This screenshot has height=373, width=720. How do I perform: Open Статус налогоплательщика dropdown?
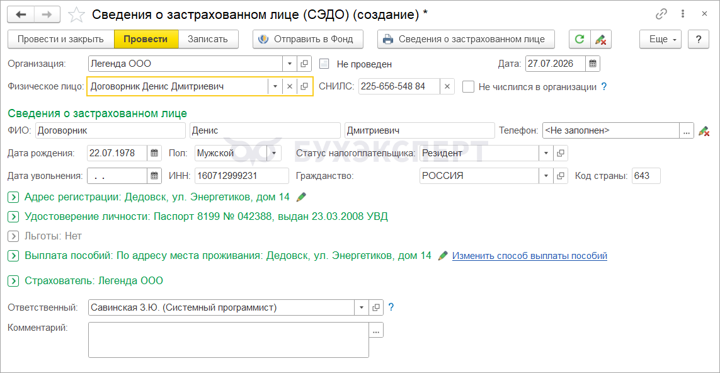(x=546, y=153)
